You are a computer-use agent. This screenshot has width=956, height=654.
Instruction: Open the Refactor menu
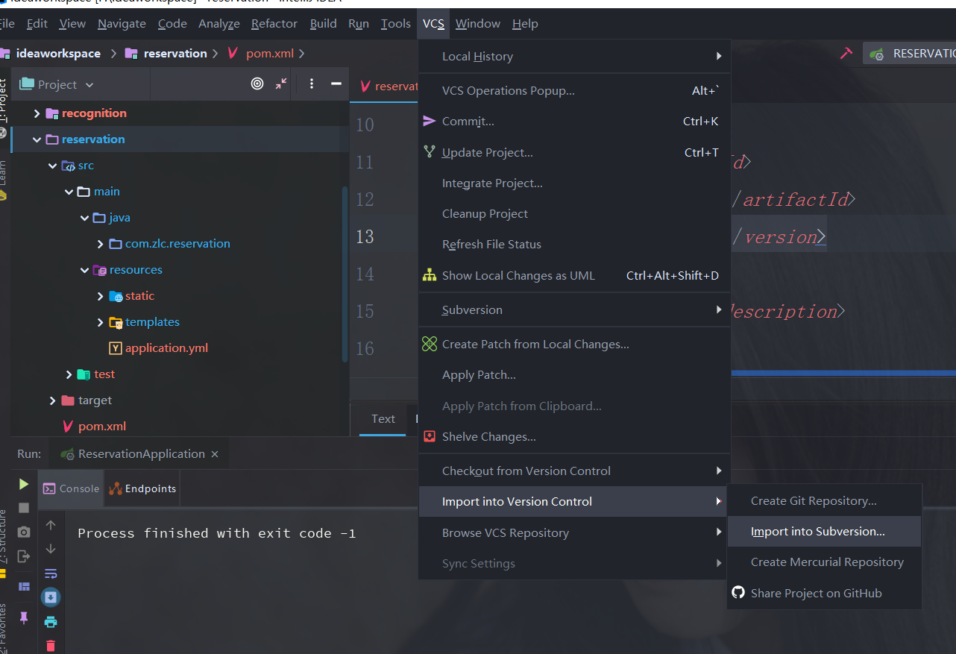[274, 24]
